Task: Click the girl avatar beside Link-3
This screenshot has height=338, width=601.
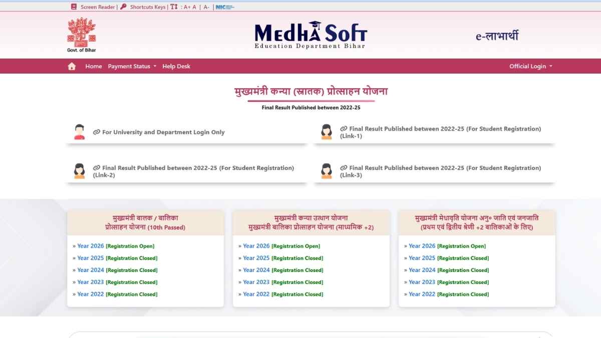Action: pyautogui.click(x=327, y=171)
